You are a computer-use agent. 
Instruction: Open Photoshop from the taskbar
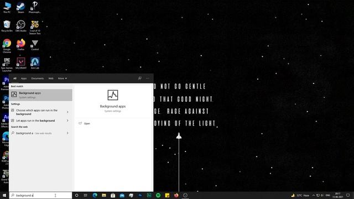point(140,195)
